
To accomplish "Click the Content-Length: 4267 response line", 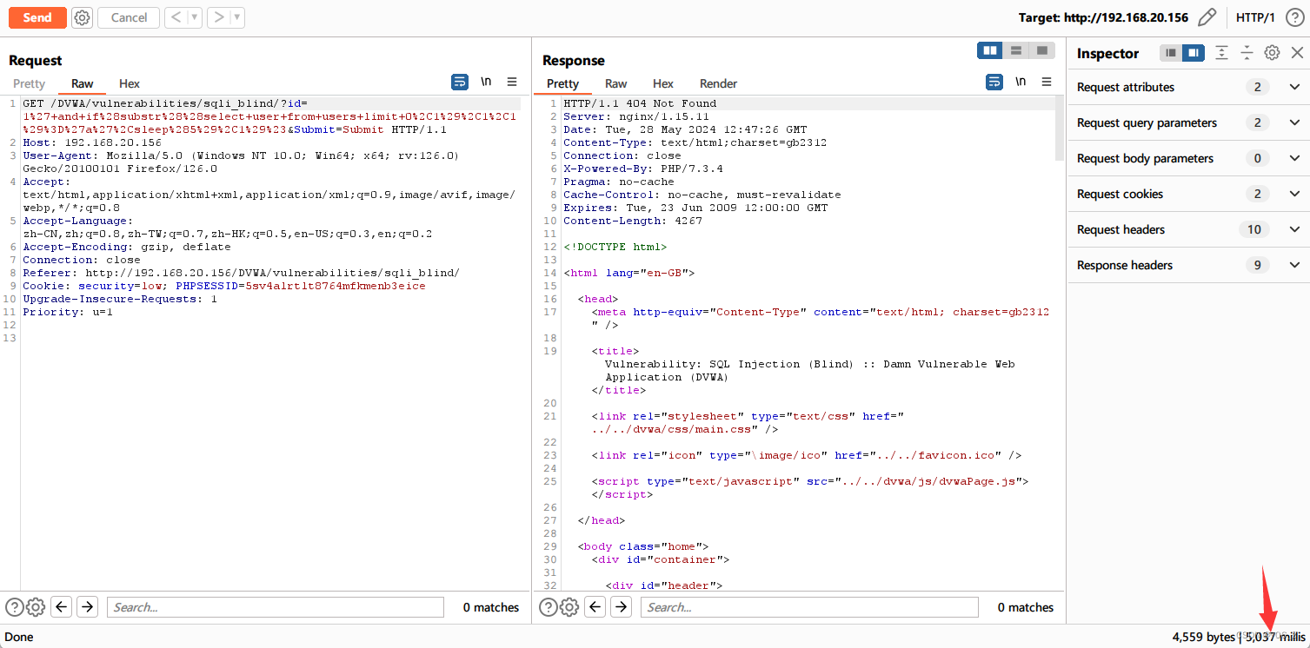I will coord(633,221).
